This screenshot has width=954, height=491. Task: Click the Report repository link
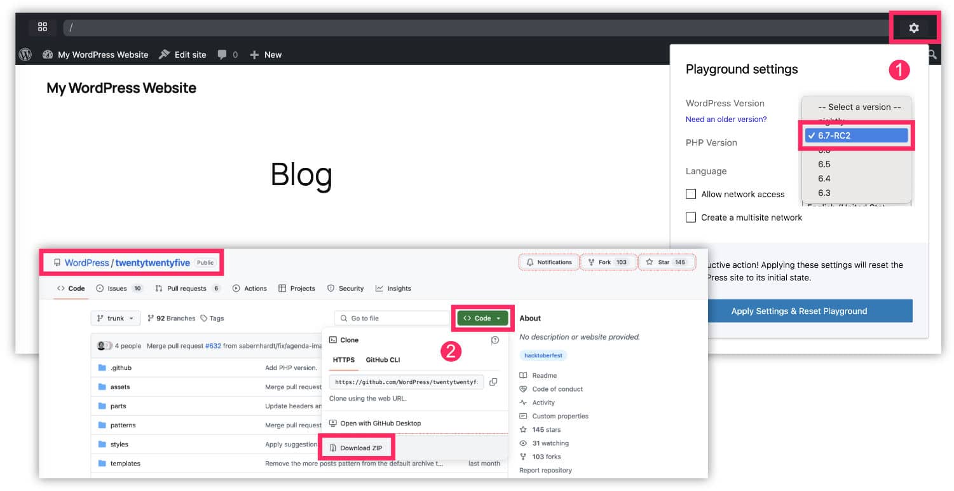545,470
